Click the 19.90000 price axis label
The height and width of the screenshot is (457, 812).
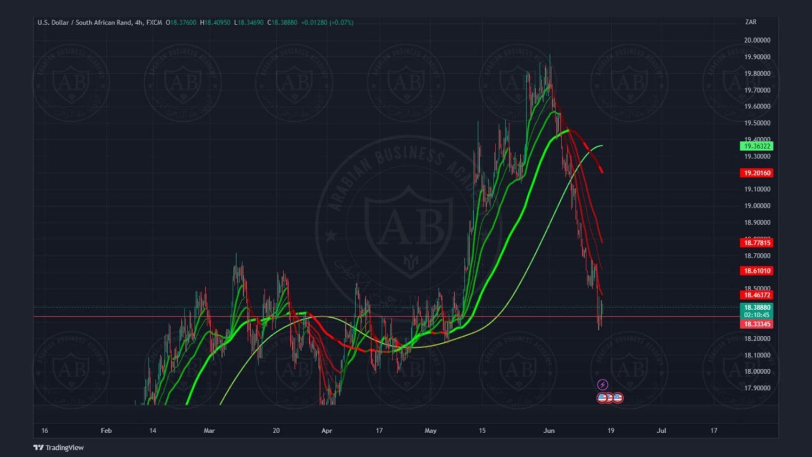[757, 57]
